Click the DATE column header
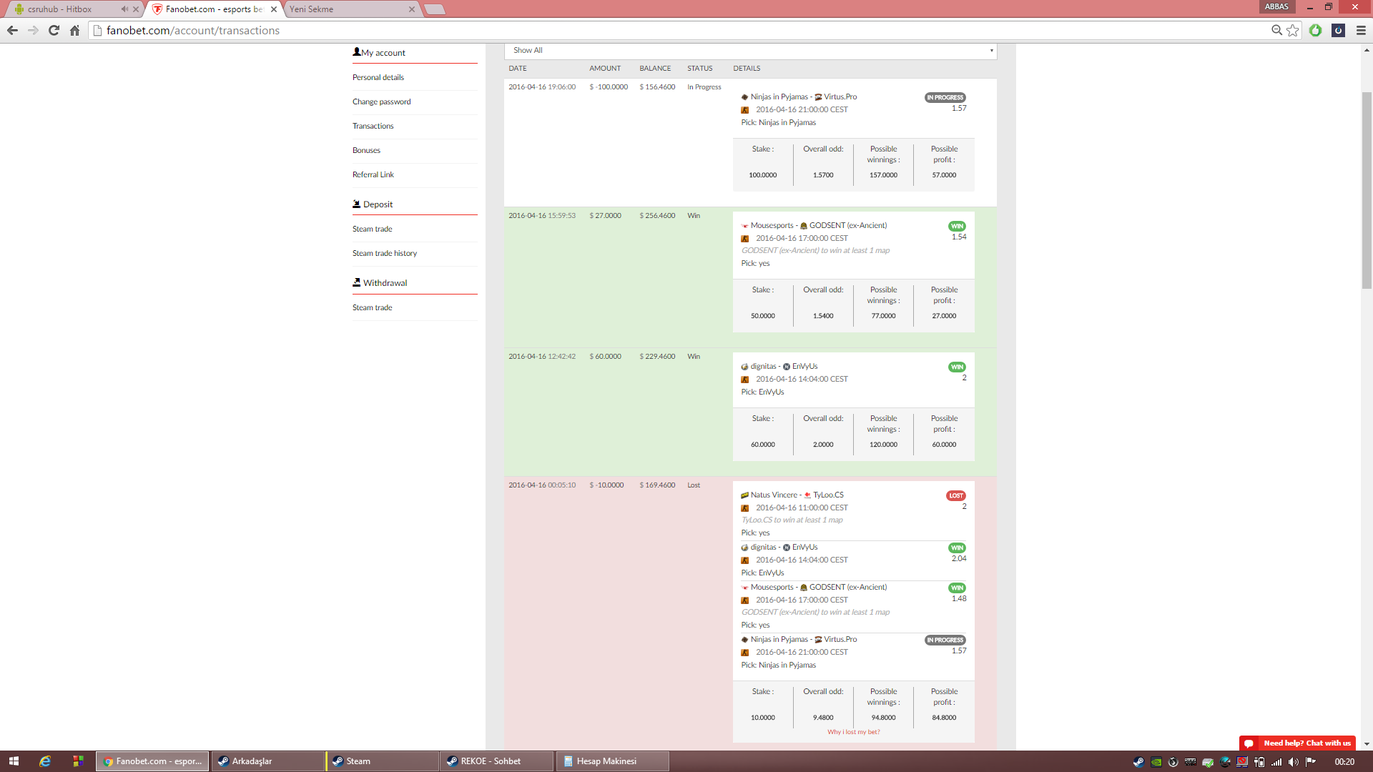 (x=518, y=69)
